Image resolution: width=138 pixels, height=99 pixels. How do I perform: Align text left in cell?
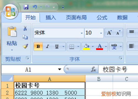(132, 46)
